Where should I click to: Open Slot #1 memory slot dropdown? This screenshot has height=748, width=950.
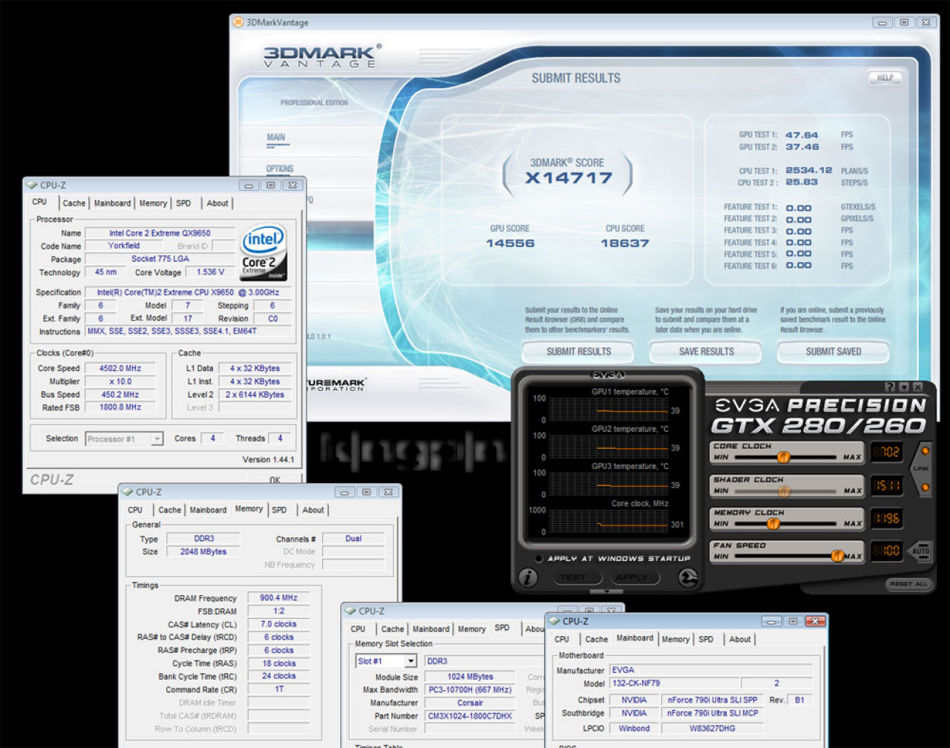(387, 661)
